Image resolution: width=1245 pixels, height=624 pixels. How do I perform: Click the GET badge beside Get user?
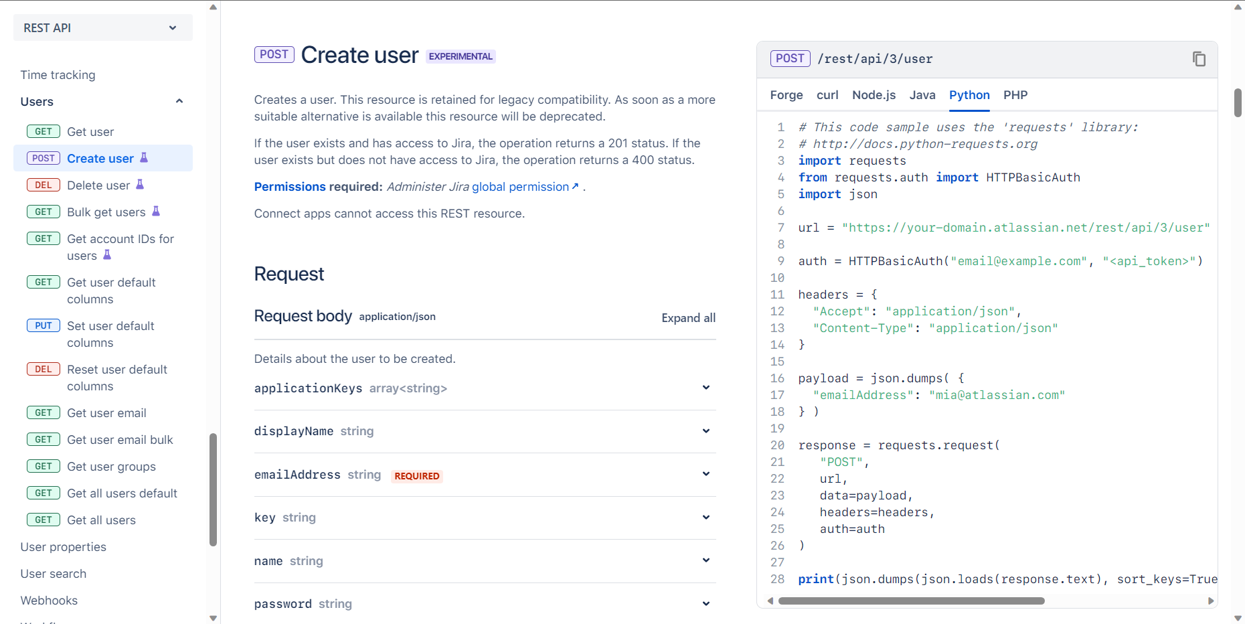coord(44,131)
